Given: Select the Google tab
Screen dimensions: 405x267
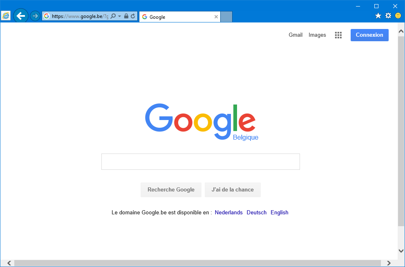Looking at the screenshot, I should (x=180, y=17).
